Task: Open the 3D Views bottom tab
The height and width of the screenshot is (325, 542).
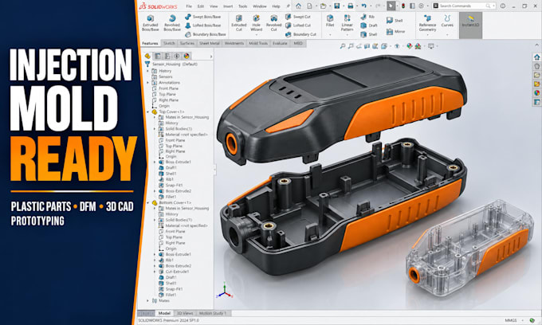Action: [185, 313]
